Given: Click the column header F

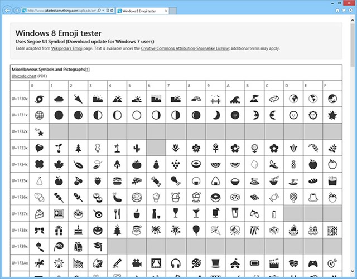Looking at the screenshot, I should click(325, 86).
